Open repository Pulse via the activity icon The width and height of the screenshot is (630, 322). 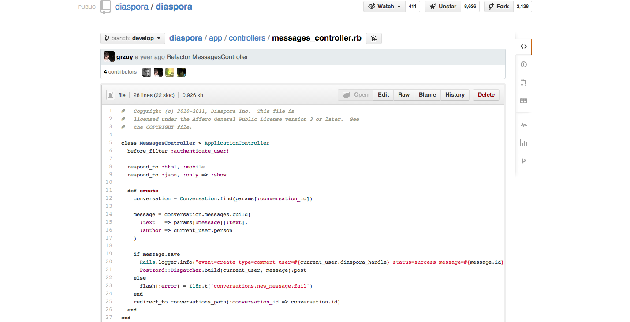(523, 125)
